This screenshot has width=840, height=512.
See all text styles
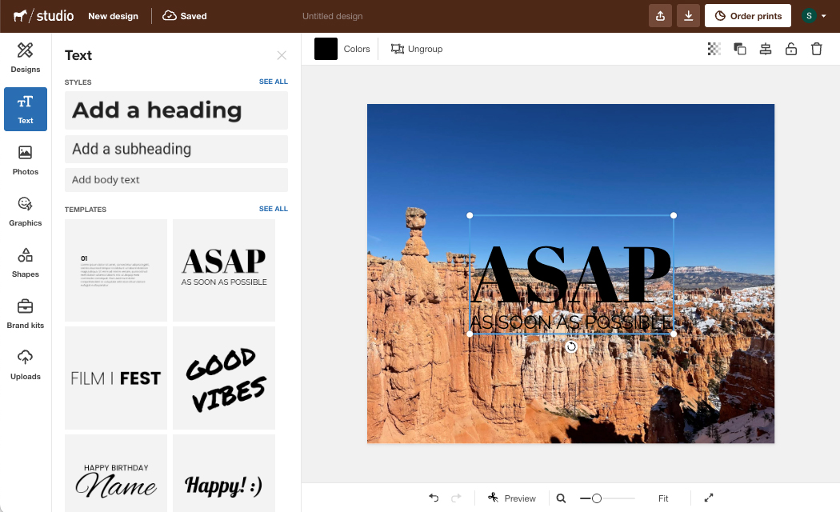pyautogui.click(x=273, y=82)
